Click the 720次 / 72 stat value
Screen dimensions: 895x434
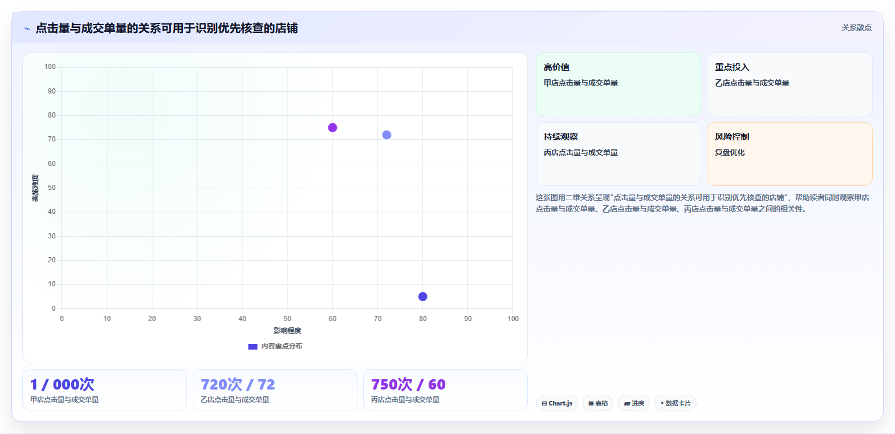[x=238, y=384]
